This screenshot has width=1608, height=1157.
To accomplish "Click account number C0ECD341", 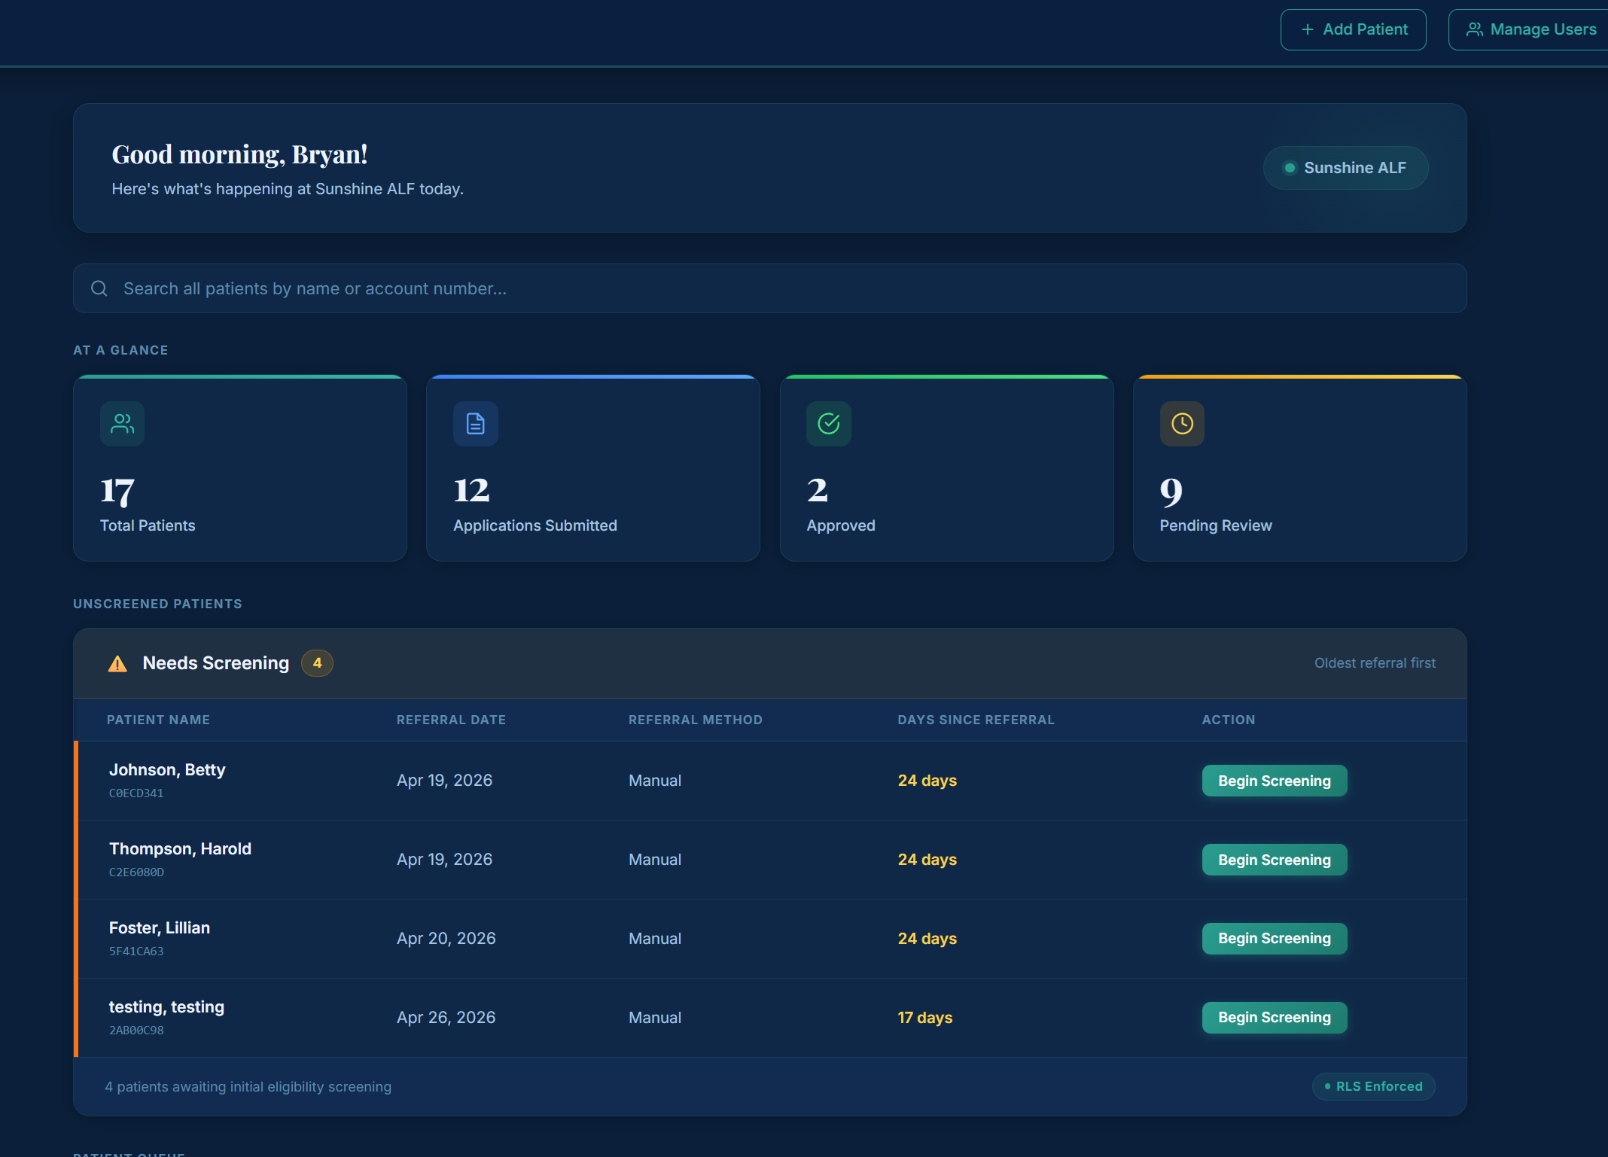I will [x=136, y=793].
